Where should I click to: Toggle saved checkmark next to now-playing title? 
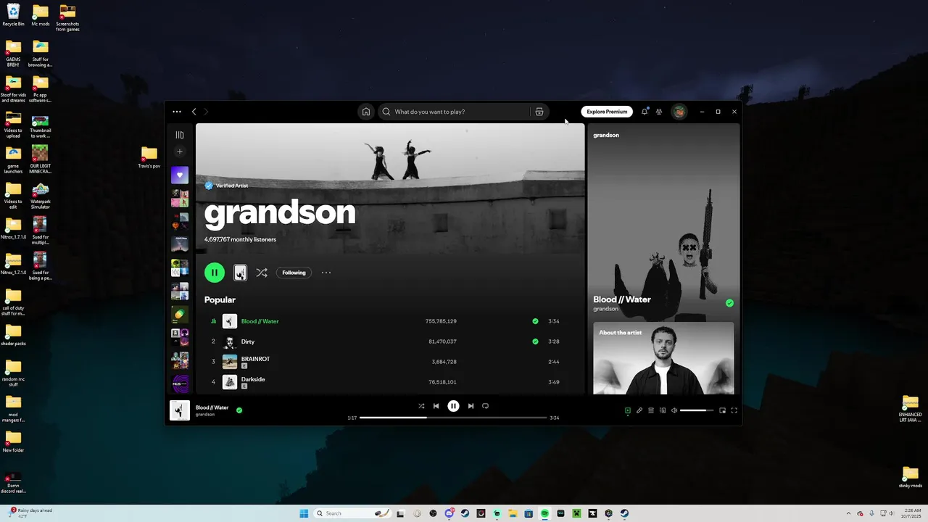point(239,410)
